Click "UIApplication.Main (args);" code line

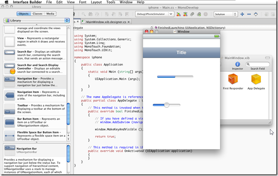point(117,79)
